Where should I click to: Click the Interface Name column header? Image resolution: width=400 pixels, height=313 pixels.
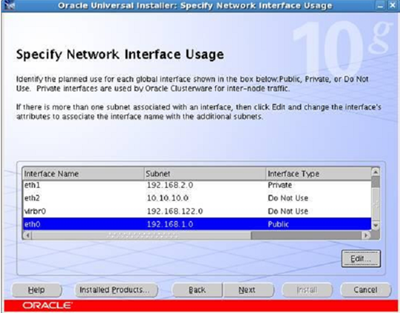tap(84, 174)
